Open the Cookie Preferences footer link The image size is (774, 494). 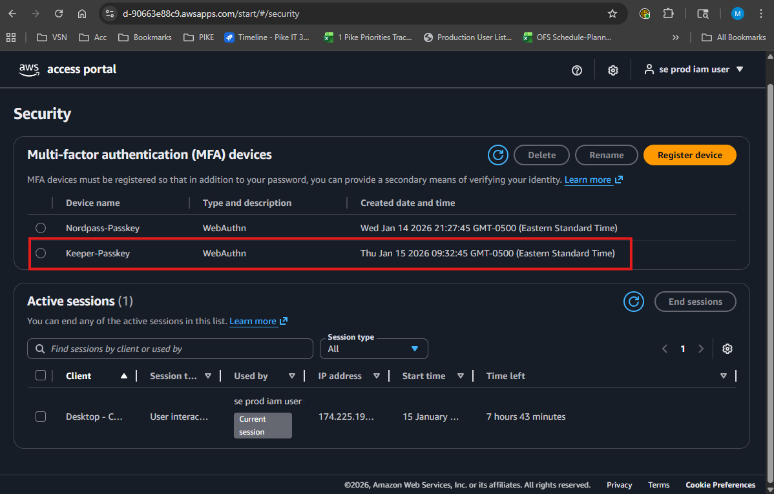click(720, 484)
